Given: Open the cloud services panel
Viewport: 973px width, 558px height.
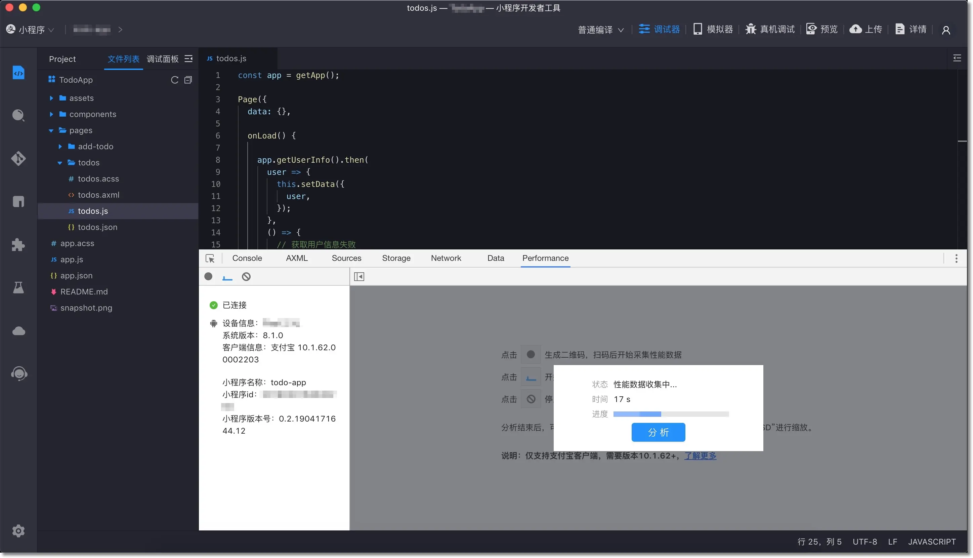Looking at the screenshot, I should (x=18, y=331).
